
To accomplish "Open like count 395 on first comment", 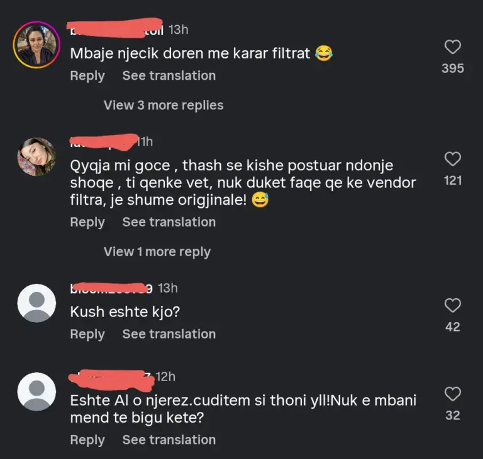I will (452, 68).
